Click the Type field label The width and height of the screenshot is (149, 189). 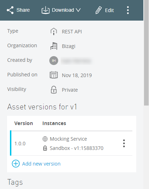[x=13, y=31]
